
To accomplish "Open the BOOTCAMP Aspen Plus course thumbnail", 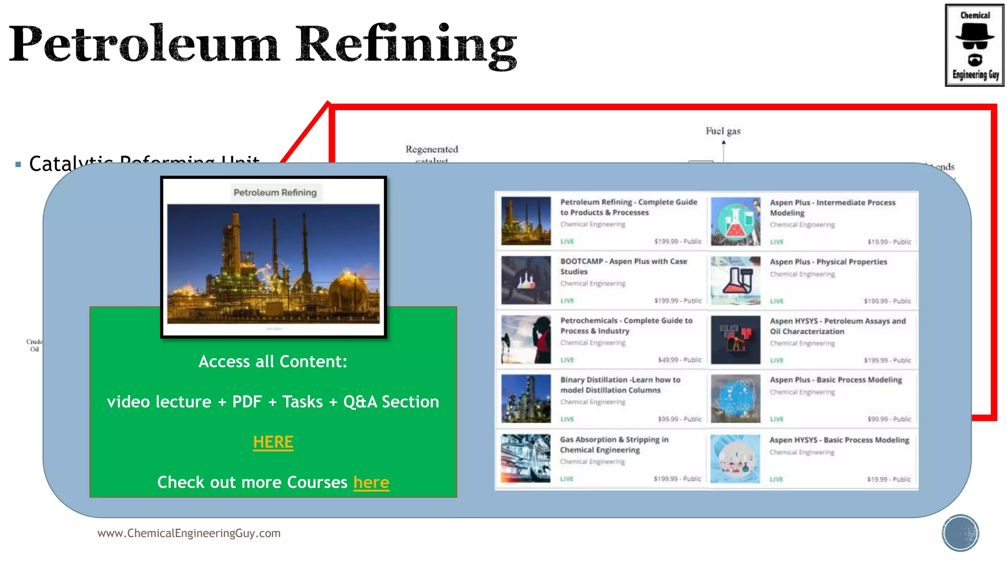I will (526, 280).
